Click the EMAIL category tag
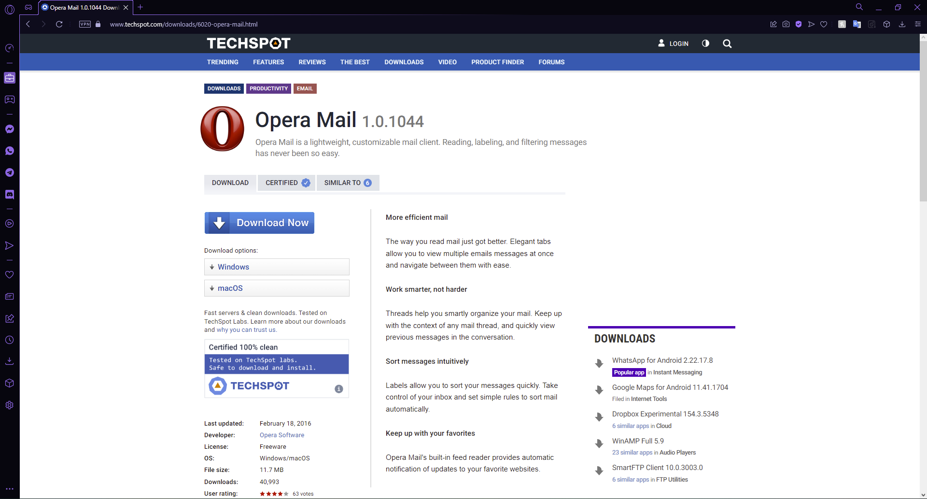Screen dimensions: 927x499 pos(305,89)
